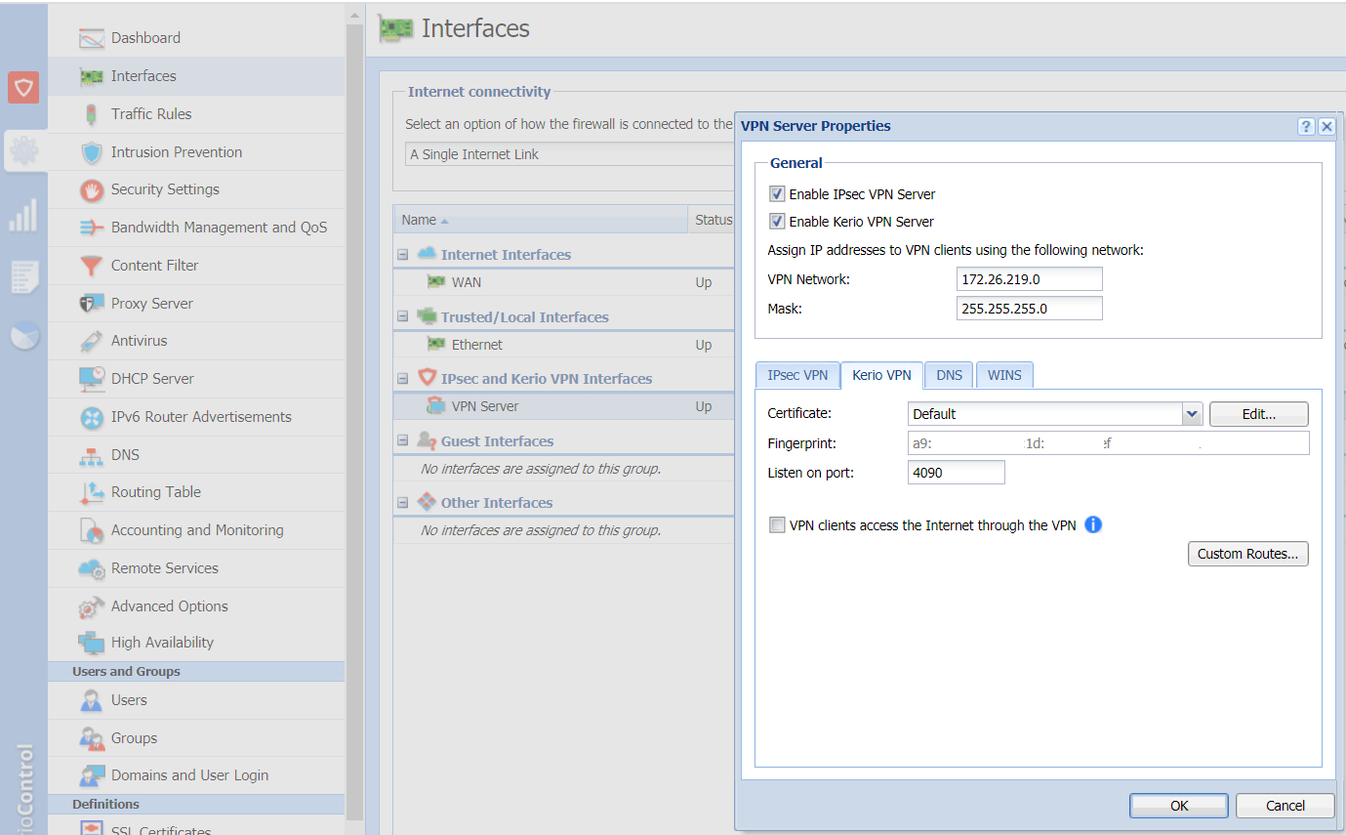The width and height of the screenshot is (1346, 835).
Task: Open the Dashboard sidebar icon
Action: pos(92,38)
